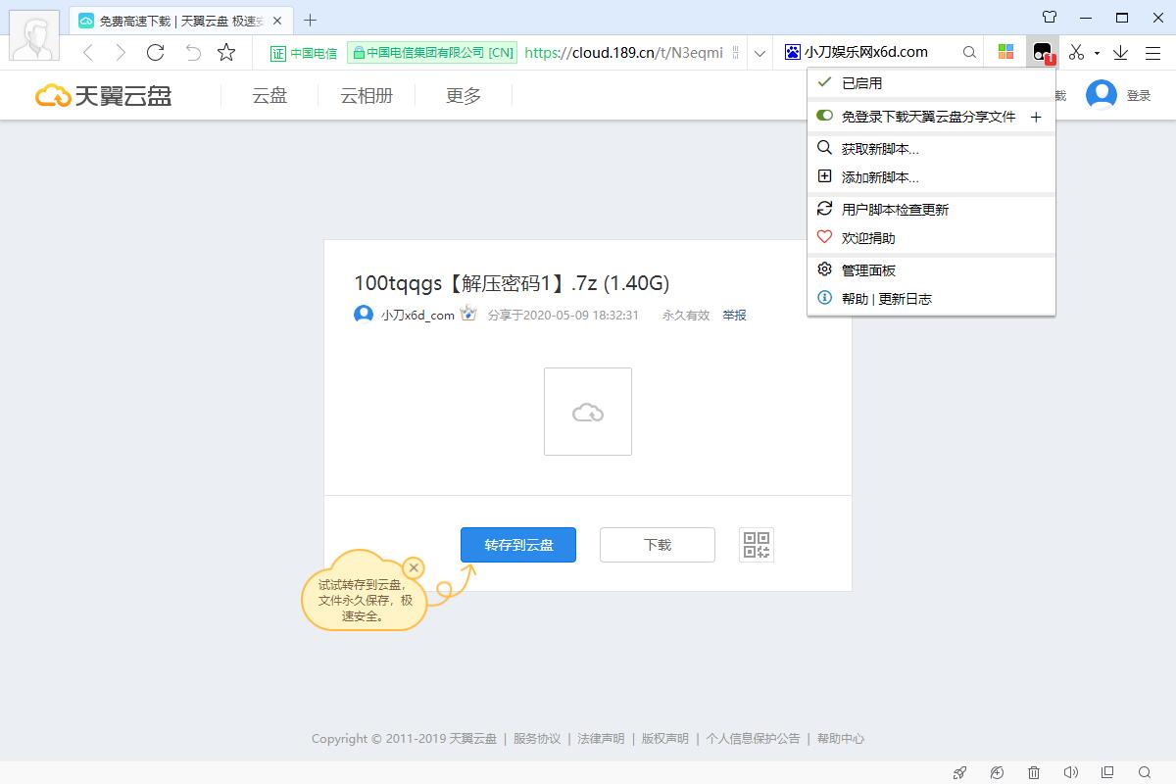1176x784 pixels.
Task: Open the scissors screenshot tool
Action: 1077,52
